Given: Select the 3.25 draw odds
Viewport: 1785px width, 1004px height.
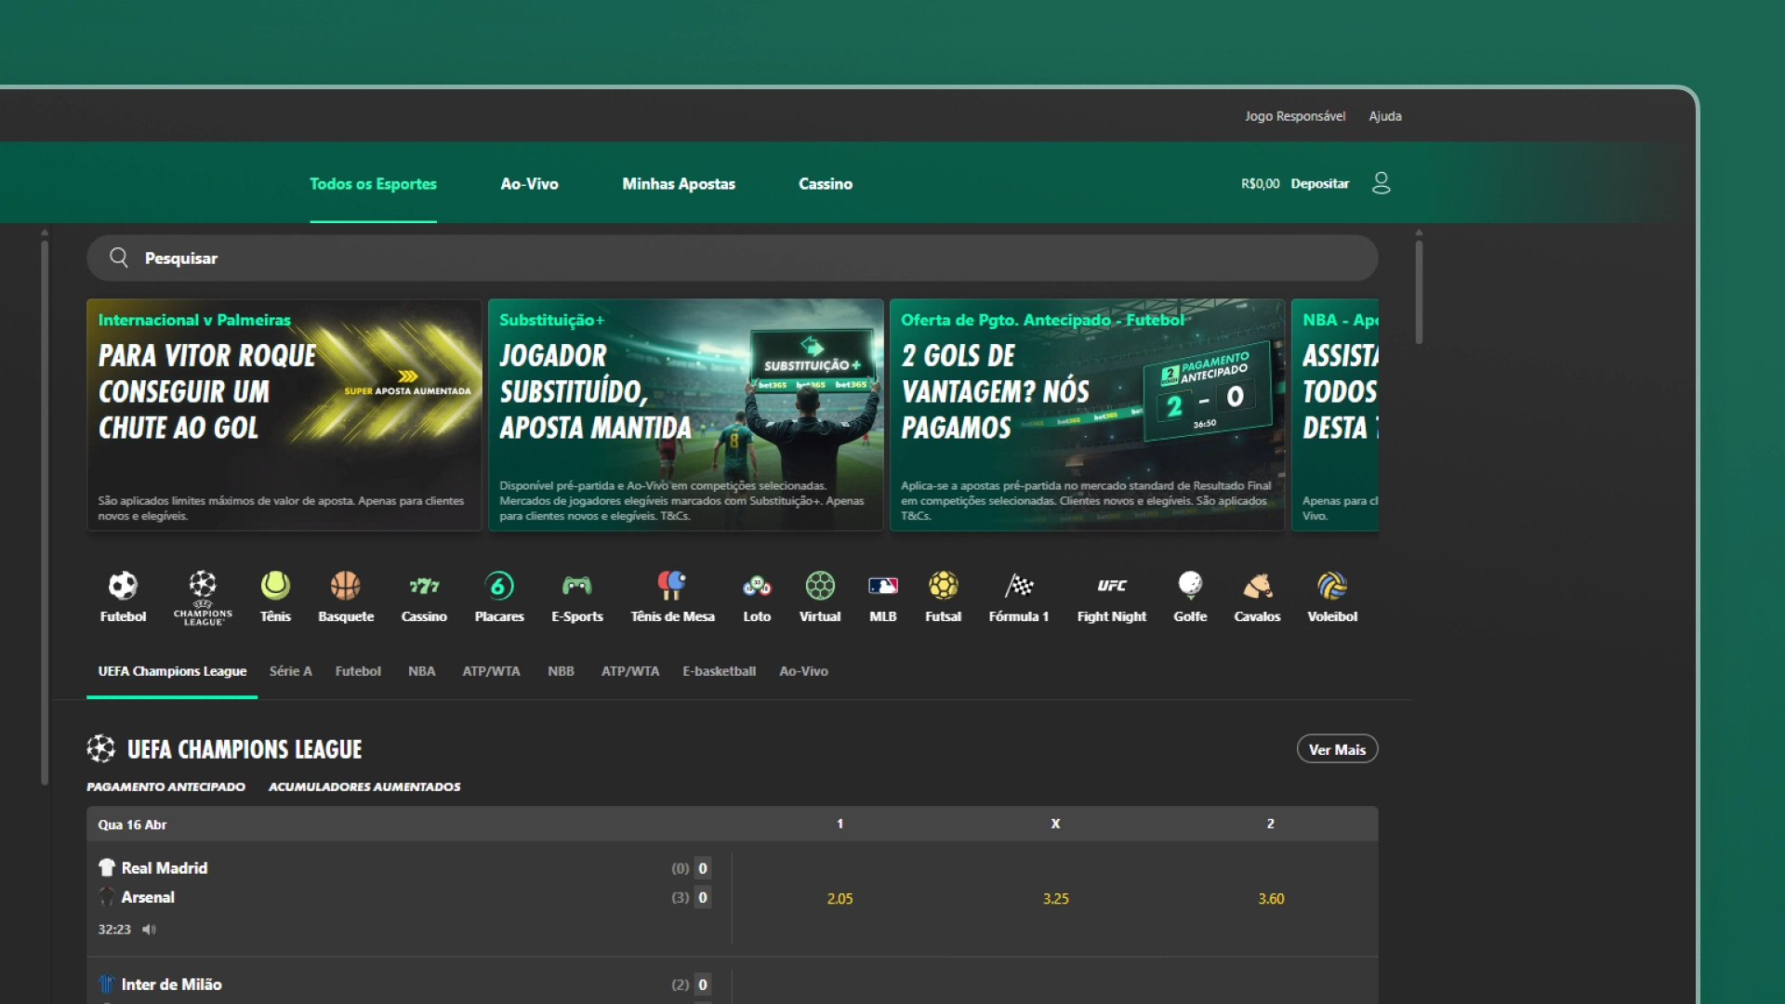Looking at the screenshot, I should 1055,899.
